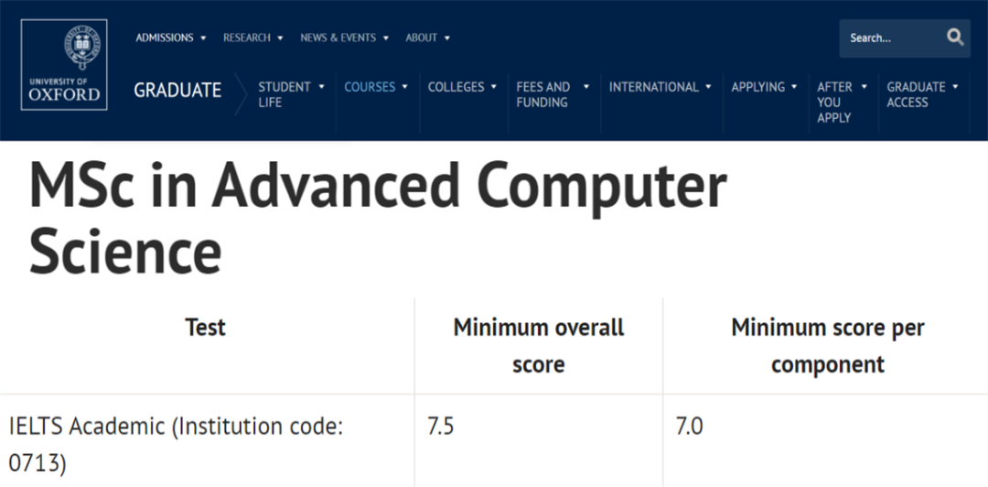This screenshot has height=487, width=988.
Task: Expand the Research dropdown arrow
Action: [x=280, y=38]
